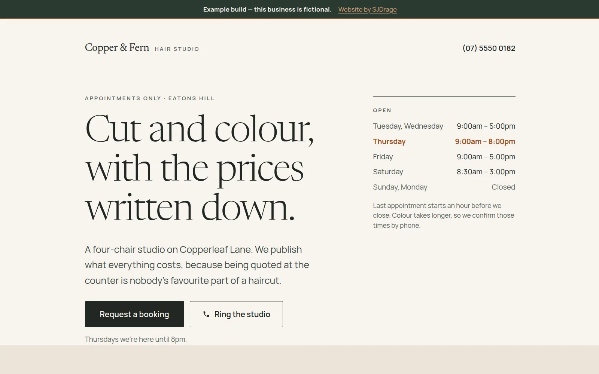Viewport: 599px width, 374px height.
Task: Click the Thursday row label
Action: pos(389,141)
